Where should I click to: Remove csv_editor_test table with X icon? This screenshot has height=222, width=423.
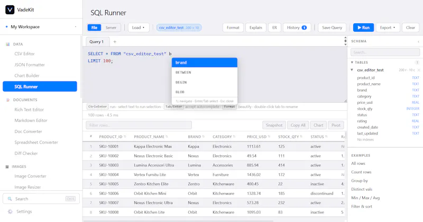coord(419,70)
